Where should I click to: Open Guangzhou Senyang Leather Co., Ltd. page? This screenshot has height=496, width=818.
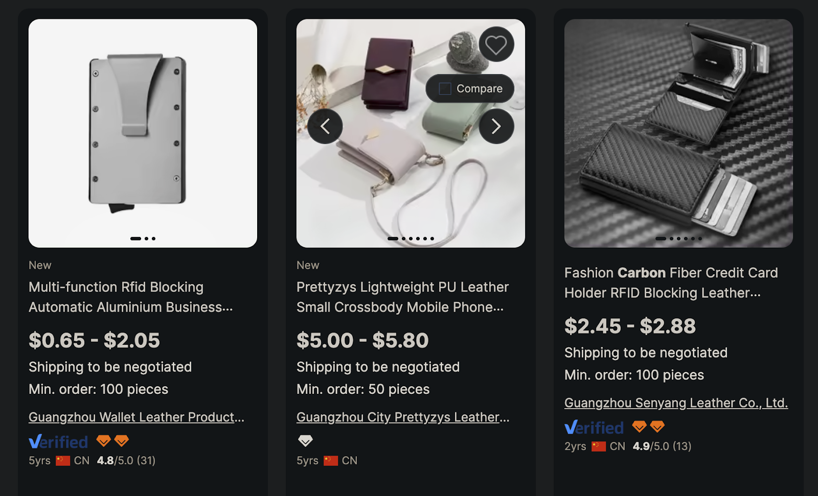[676, 403]
